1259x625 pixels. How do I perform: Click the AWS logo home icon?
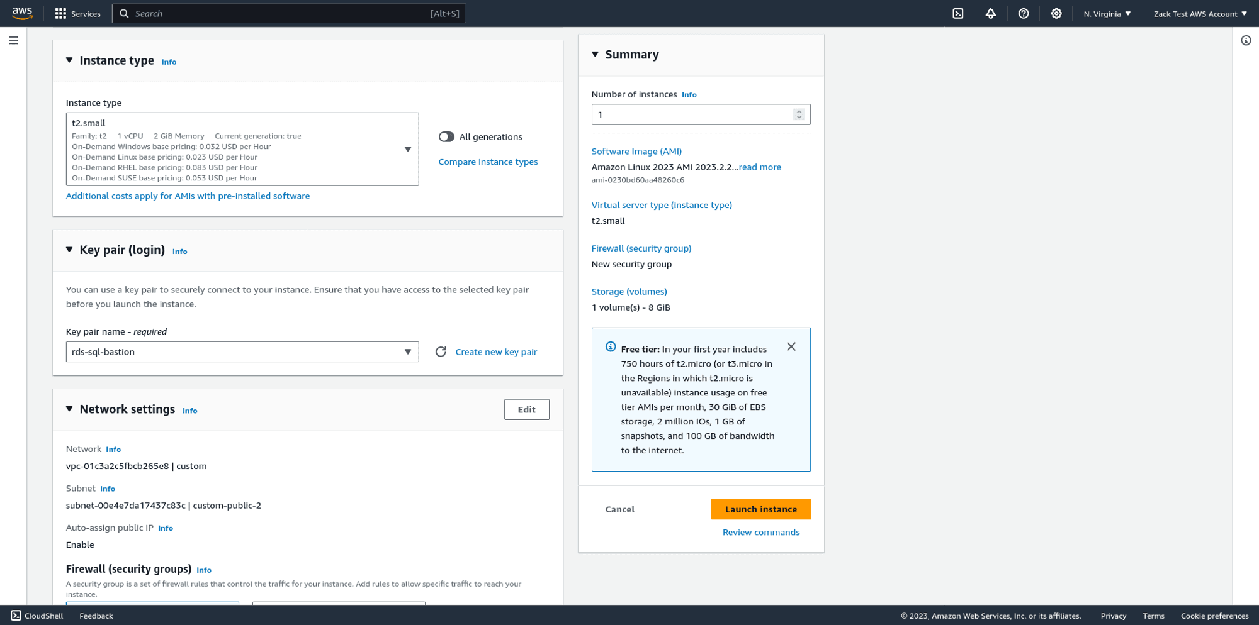pyautogui.click(x=22, y=13)
